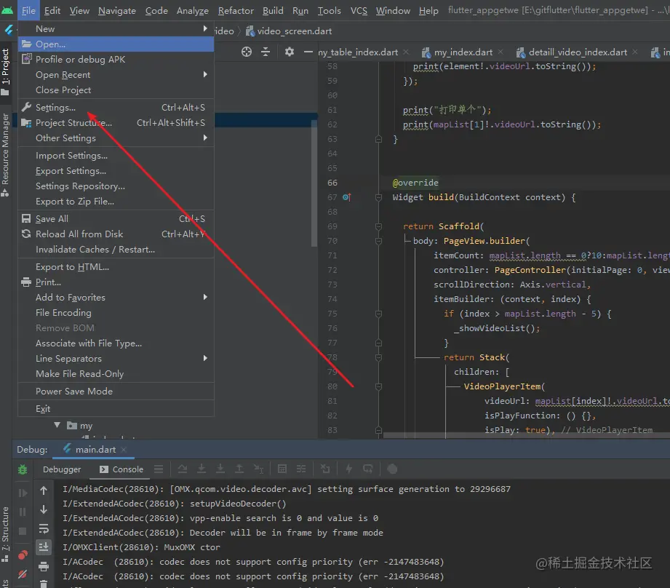Toggle Power Save Mode in File menu
Viewport: 670px width, 588px height.
(x=74, y=391)
